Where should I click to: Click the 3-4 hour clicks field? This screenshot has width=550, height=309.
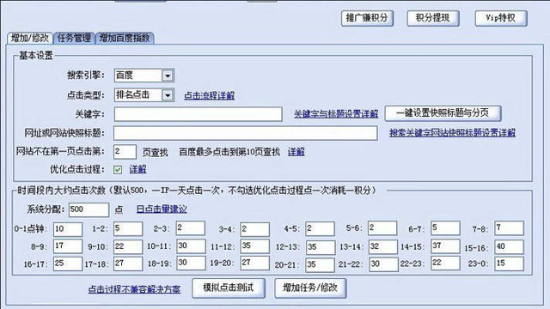click(x=255, y=229)
